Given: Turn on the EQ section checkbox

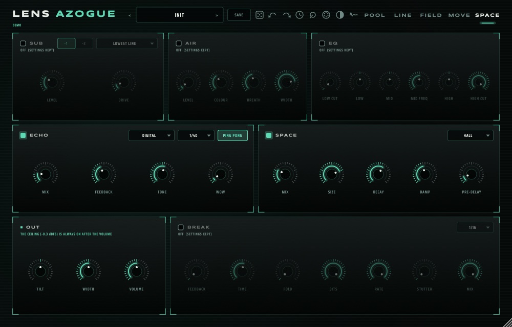Looking at the screenshot, I should click(x=322, y=43).
